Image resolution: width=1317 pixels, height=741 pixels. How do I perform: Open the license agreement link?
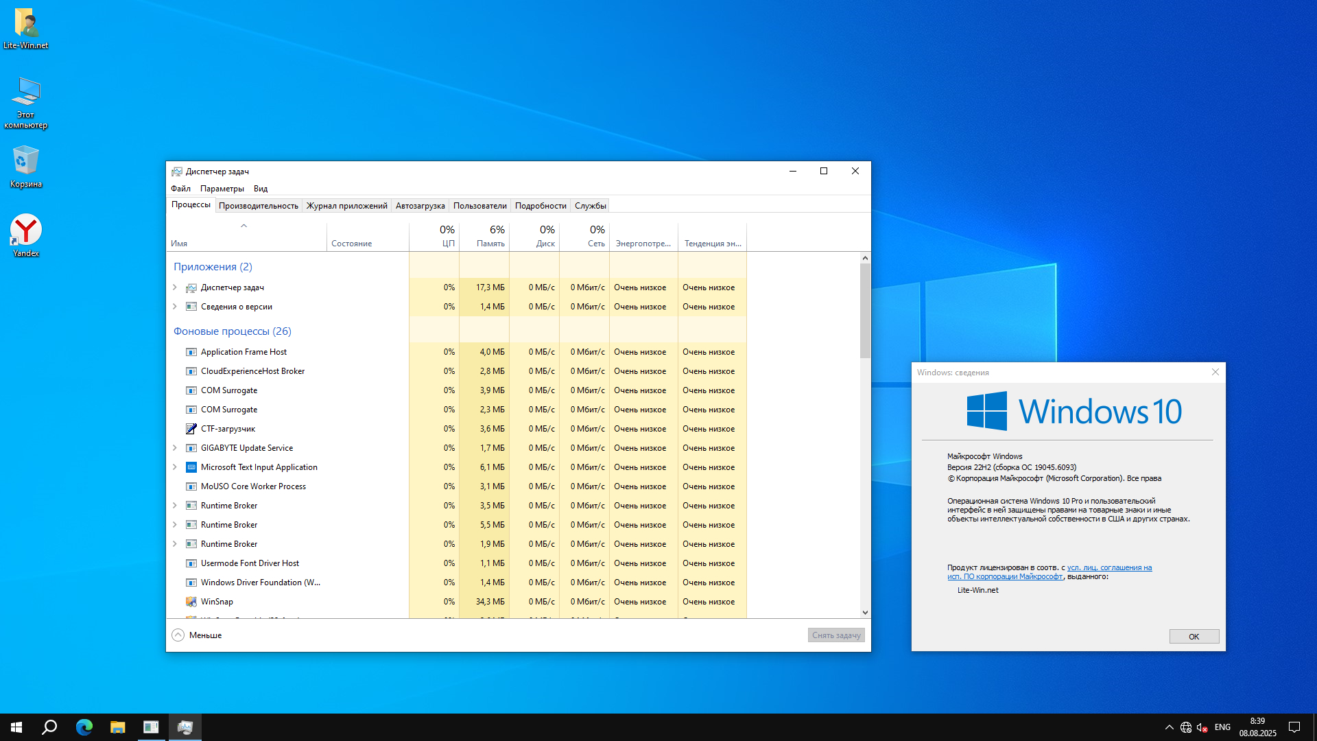pyautogui.click(x=1109, y=568)
